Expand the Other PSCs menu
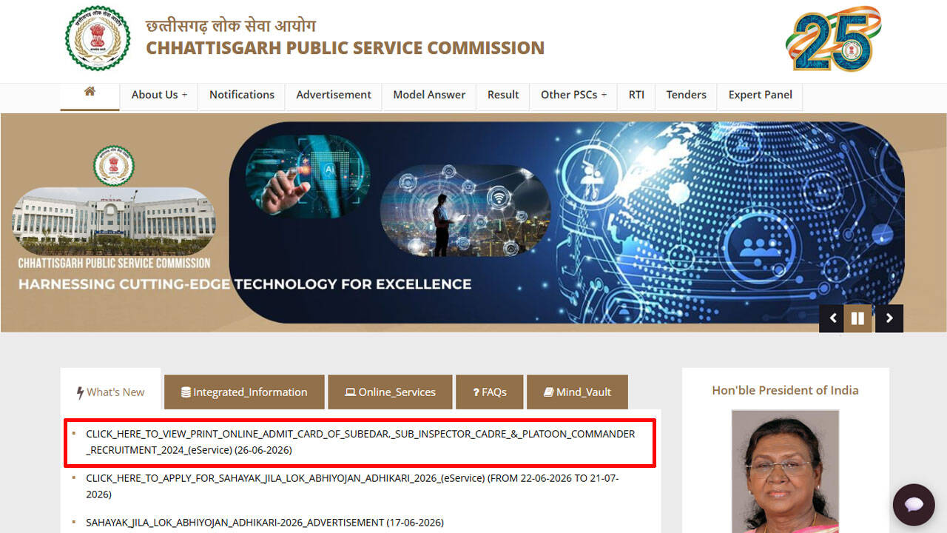The height and width of the screenshot is (533, 947). (x=573, y=95)
